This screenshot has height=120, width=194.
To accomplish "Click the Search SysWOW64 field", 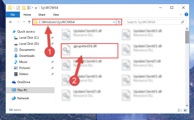I will click(154, 22).
